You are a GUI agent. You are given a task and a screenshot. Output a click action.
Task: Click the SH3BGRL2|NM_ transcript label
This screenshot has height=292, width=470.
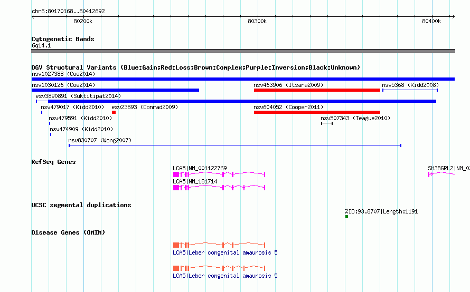(449, 168)
